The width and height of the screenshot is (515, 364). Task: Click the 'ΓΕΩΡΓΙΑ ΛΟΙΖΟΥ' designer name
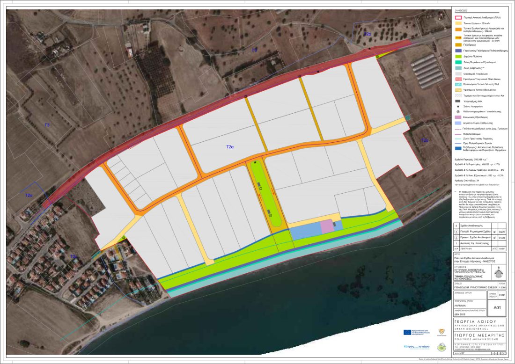[475, 321]
